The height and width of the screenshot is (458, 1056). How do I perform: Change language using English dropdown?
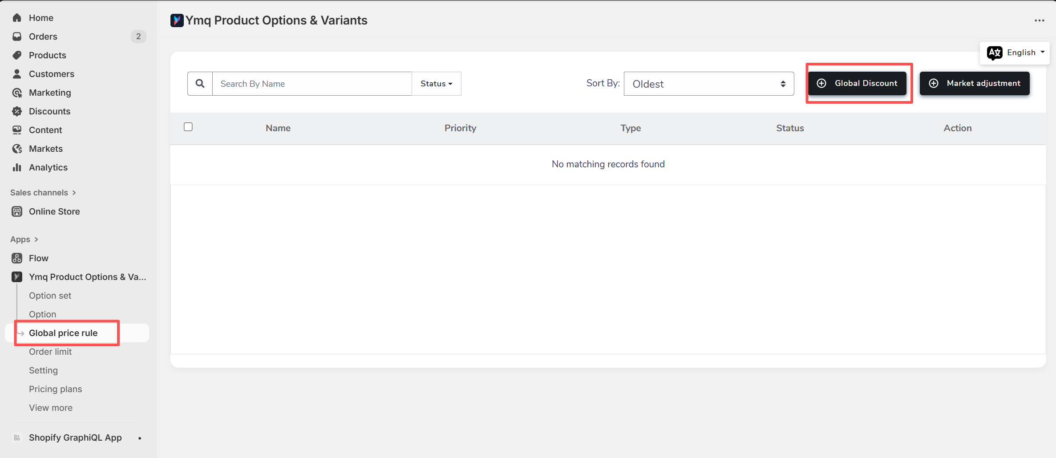click(1016, 53)
